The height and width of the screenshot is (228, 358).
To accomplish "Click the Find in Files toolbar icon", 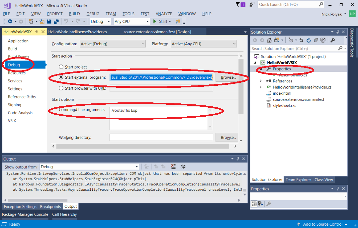I will pyautogui.click(x=178, y=21).
